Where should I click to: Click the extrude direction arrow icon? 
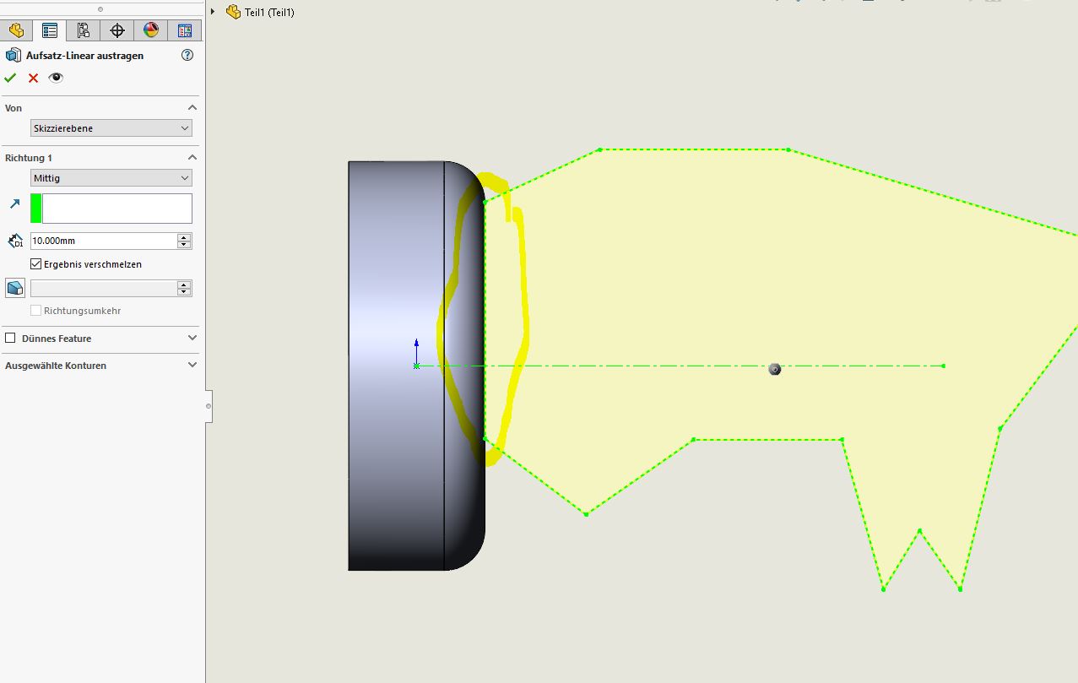pyautogui.click(x=14, y=203)
